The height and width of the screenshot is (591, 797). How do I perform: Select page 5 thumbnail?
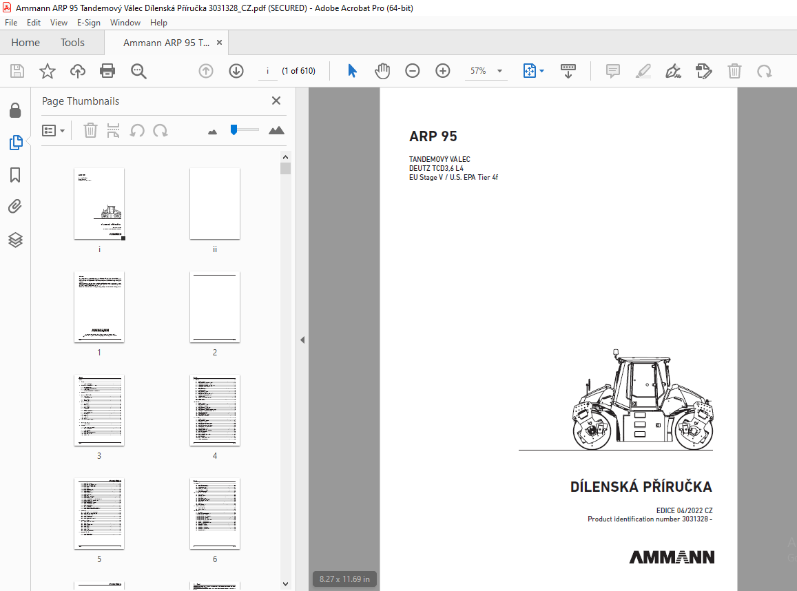[x=99, y=514]
